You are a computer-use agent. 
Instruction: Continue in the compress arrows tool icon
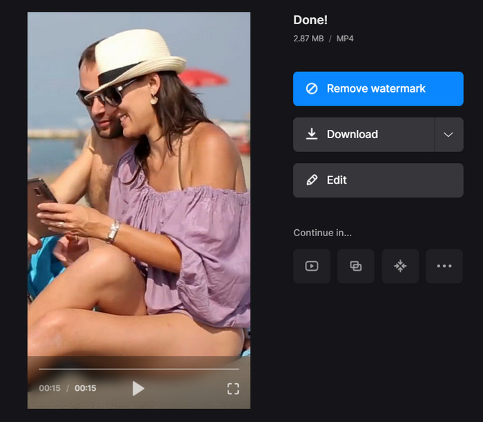pos(400,267)
